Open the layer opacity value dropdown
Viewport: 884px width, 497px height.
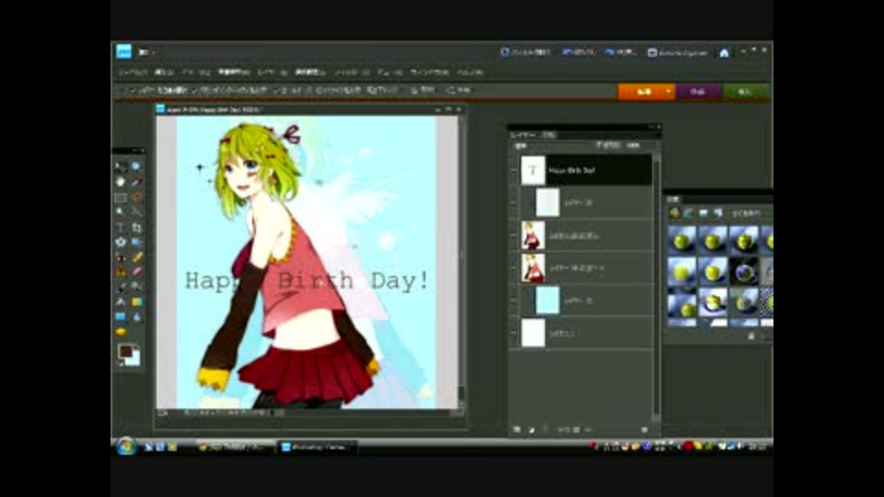pyautogui.click(x=634, y=145)
